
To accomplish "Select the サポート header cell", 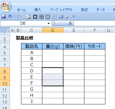I will [95, 46].
